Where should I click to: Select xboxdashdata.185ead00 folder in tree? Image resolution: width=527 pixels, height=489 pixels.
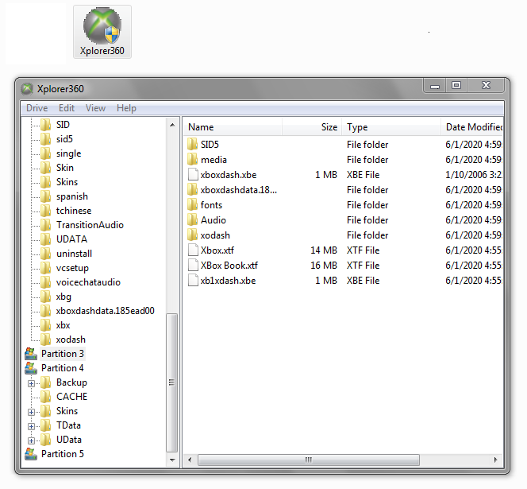pyautogui.click(x=106, y=311)
